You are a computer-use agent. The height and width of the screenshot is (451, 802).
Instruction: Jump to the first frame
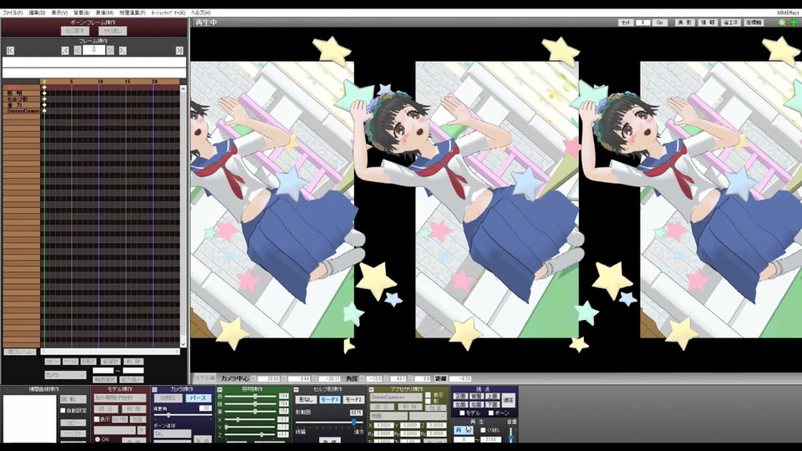10,51
